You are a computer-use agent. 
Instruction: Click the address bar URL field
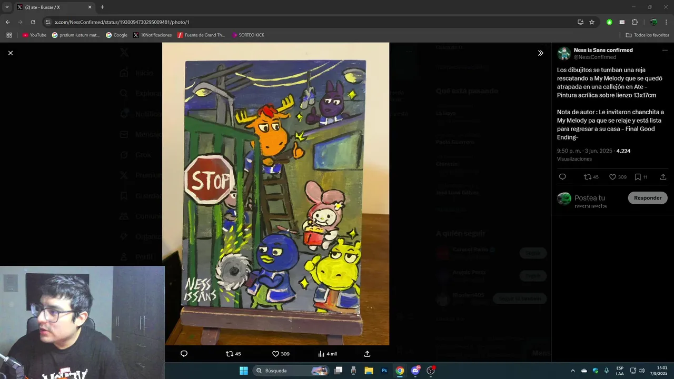click(x=311, y=22)
